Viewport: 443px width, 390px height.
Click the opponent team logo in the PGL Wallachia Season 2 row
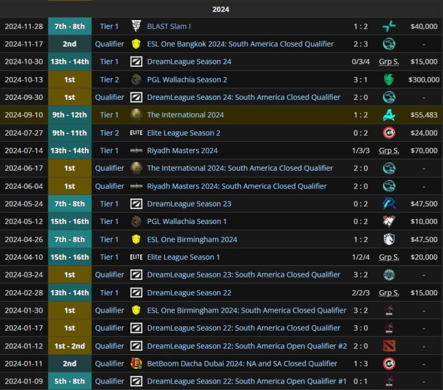(x=389, y=80)
